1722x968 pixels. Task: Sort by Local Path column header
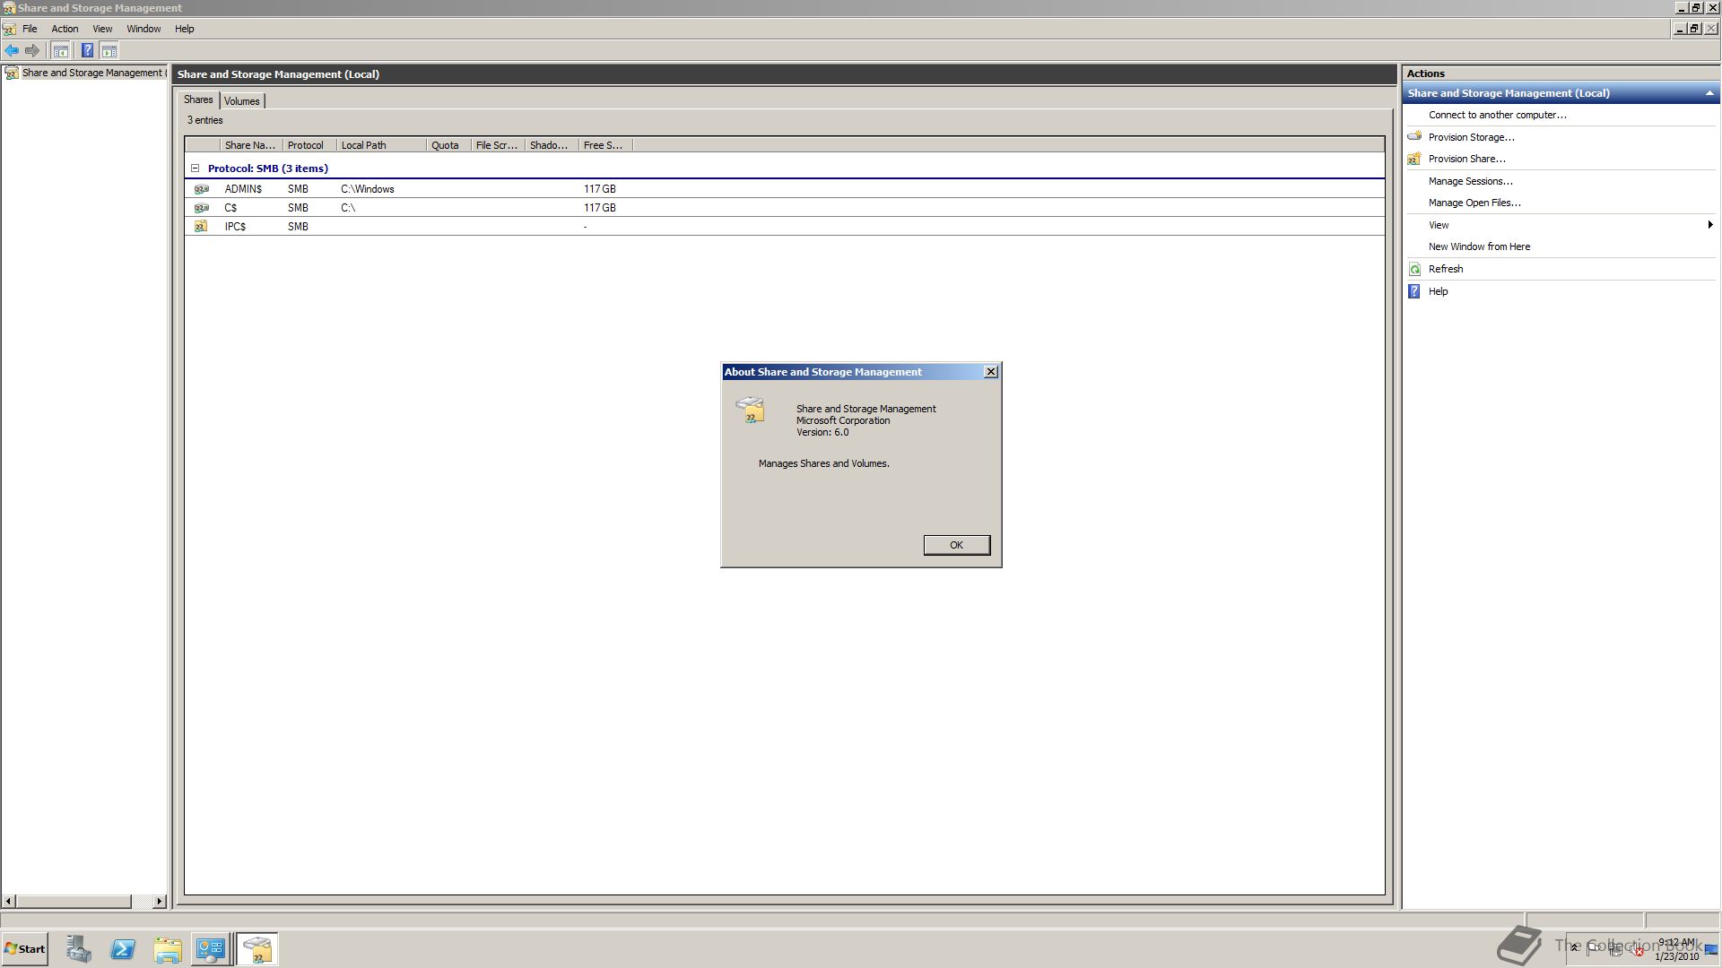[x=381, y=145]
